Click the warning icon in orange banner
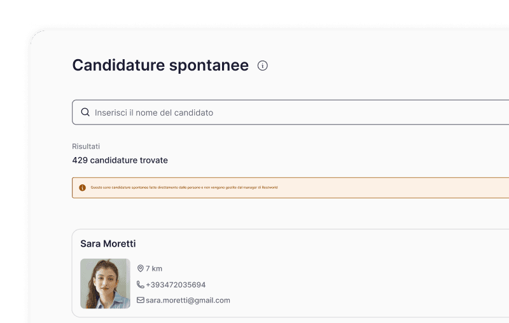This screenshot has height=323, width=509. coord(82,188)
